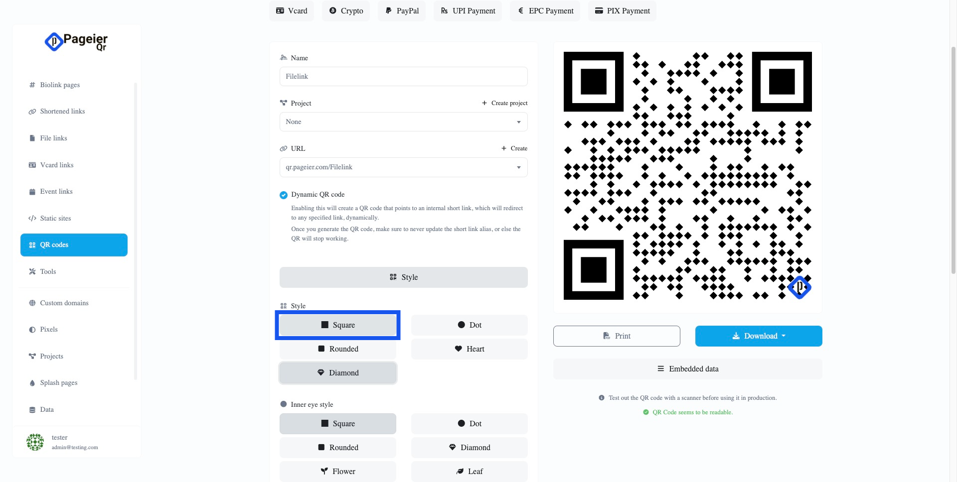This screenshot has height=482, width=957.
Task: Go to Shortened links in the sidebar
Action: click(x=62, y=112)
